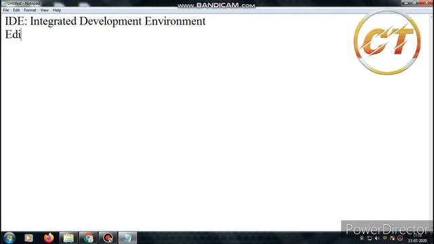Open Bandicam recorder taskbar icon
The height and width of the screenshot is (244, 434).
[x=108, y=238]
